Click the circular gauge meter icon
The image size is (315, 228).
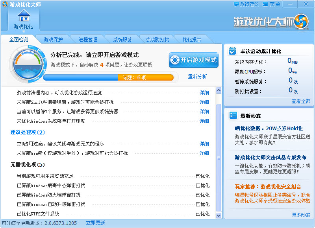(x=26, y=64)
